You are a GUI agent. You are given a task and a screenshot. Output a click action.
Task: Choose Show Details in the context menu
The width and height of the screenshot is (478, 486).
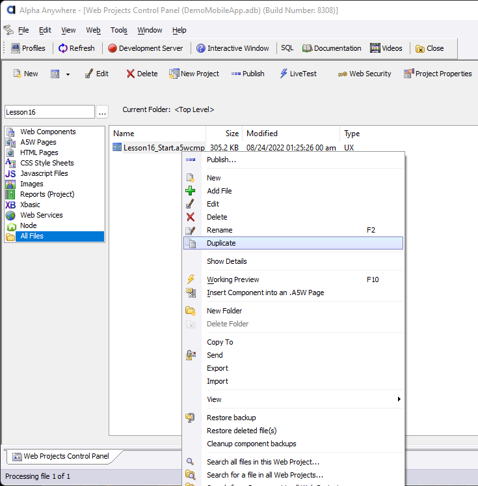pos(293,261)
